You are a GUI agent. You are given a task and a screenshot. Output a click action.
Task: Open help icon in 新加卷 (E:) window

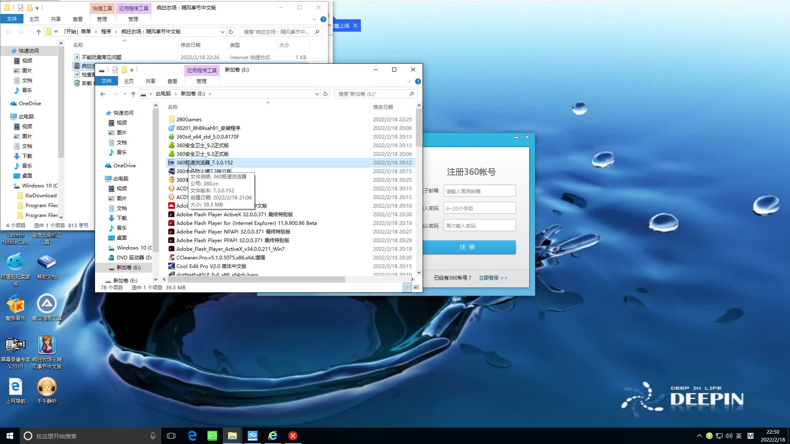(x=418, y=81)
